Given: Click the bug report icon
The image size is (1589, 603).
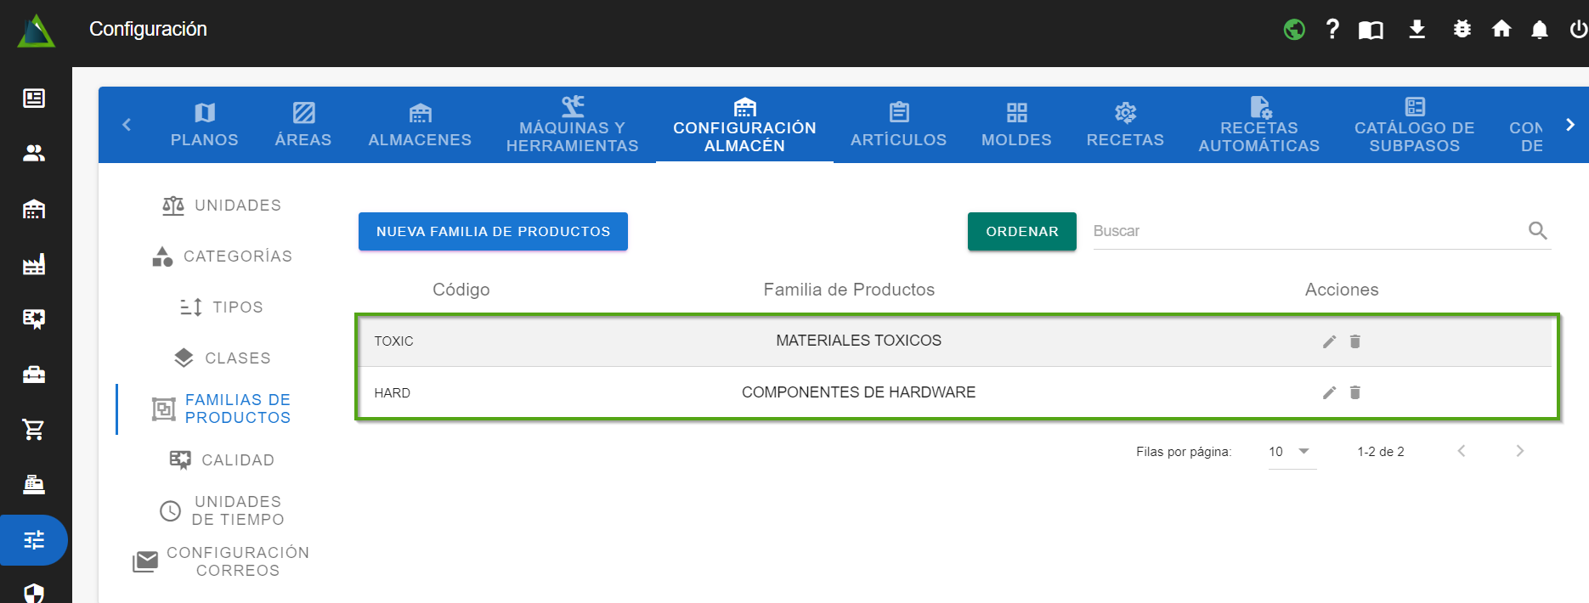Looking at the screenshot, I should pyautogui.click(x=1462, y=30).
